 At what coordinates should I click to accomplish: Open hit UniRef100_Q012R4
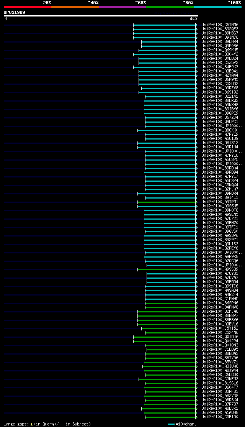point(220,341)
